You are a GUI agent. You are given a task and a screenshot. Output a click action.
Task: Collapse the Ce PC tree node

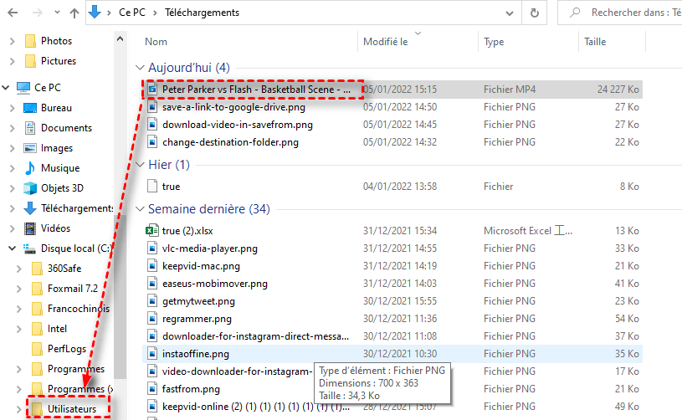[x=6, y=87]
